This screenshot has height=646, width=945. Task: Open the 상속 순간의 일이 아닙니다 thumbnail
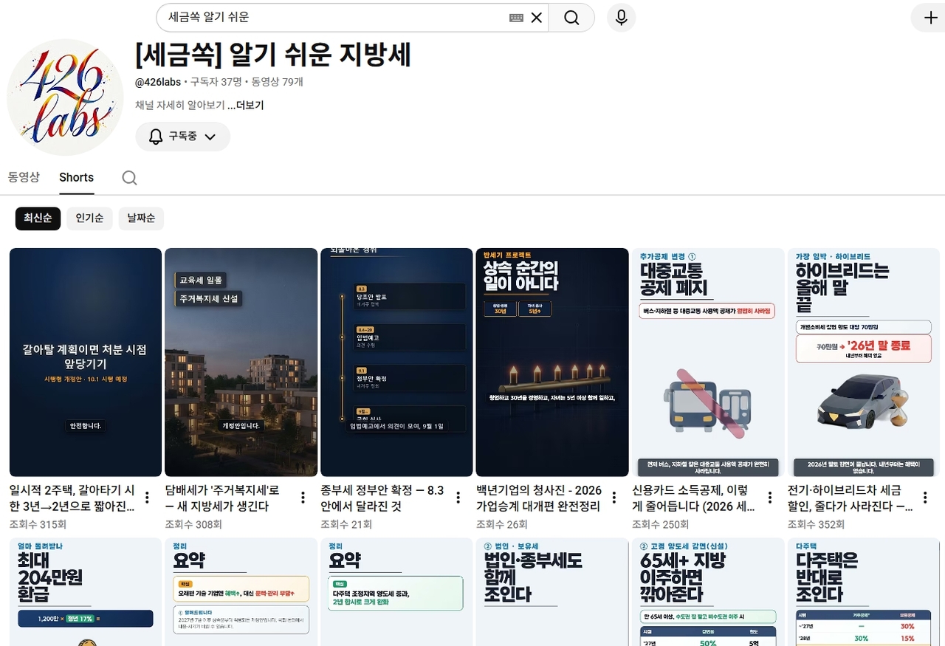pyautogui.click(x=552, y=362)
